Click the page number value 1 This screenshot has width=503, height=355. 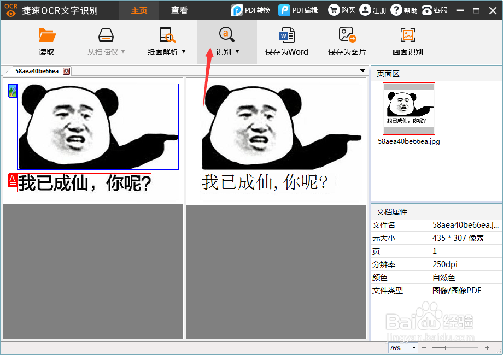coord(434,251)
